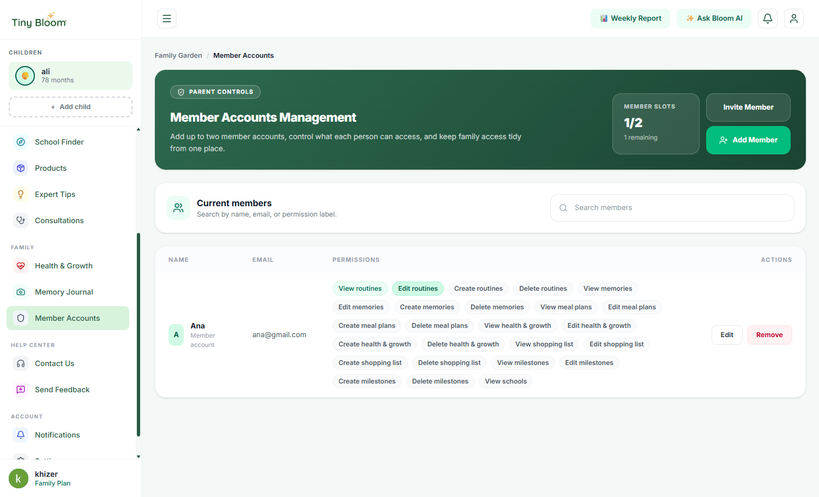This screenshot has height=497, width=819.
Task: Click the Delete milestones chip
Action: click(440, 381)
